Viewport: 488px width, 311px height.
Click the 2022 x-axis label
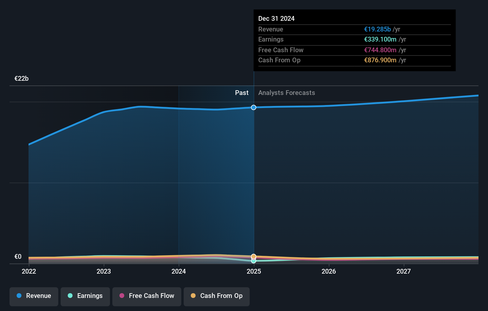pos(29,271)
